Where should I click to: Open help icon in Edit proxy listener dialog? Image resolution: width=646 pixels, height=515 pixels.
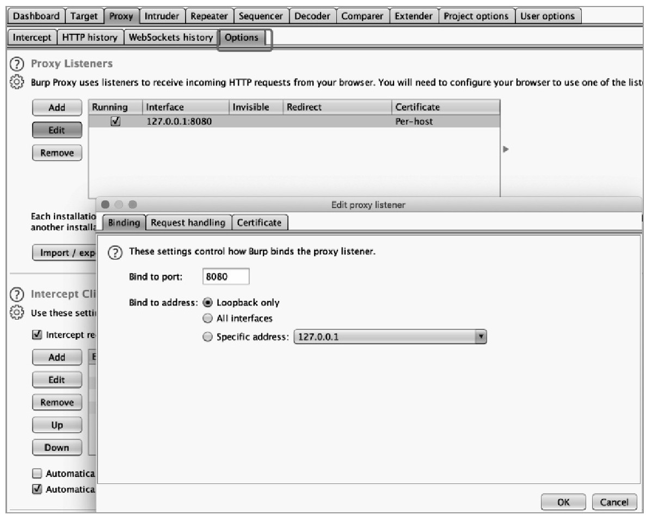tap(115, 252)
